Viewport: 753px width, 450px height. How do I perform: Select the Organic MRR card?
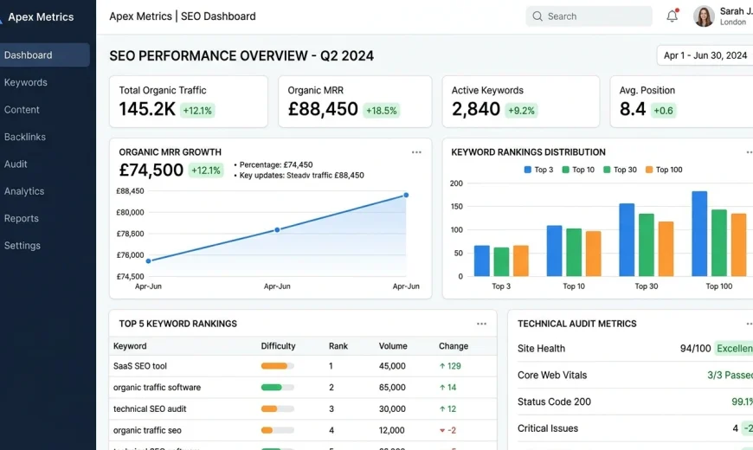click(x=355, y=101)
